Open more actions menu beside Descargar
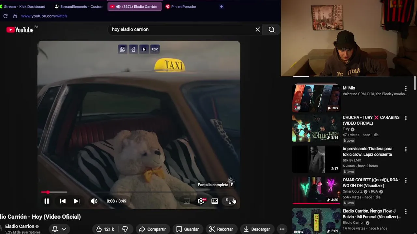 282,229
